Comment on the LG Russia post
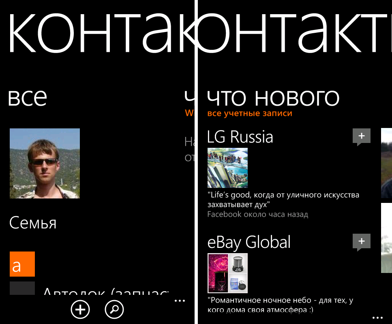Viewport: 392px width, 324px height. pyautogui.click(x=362, y=137)
